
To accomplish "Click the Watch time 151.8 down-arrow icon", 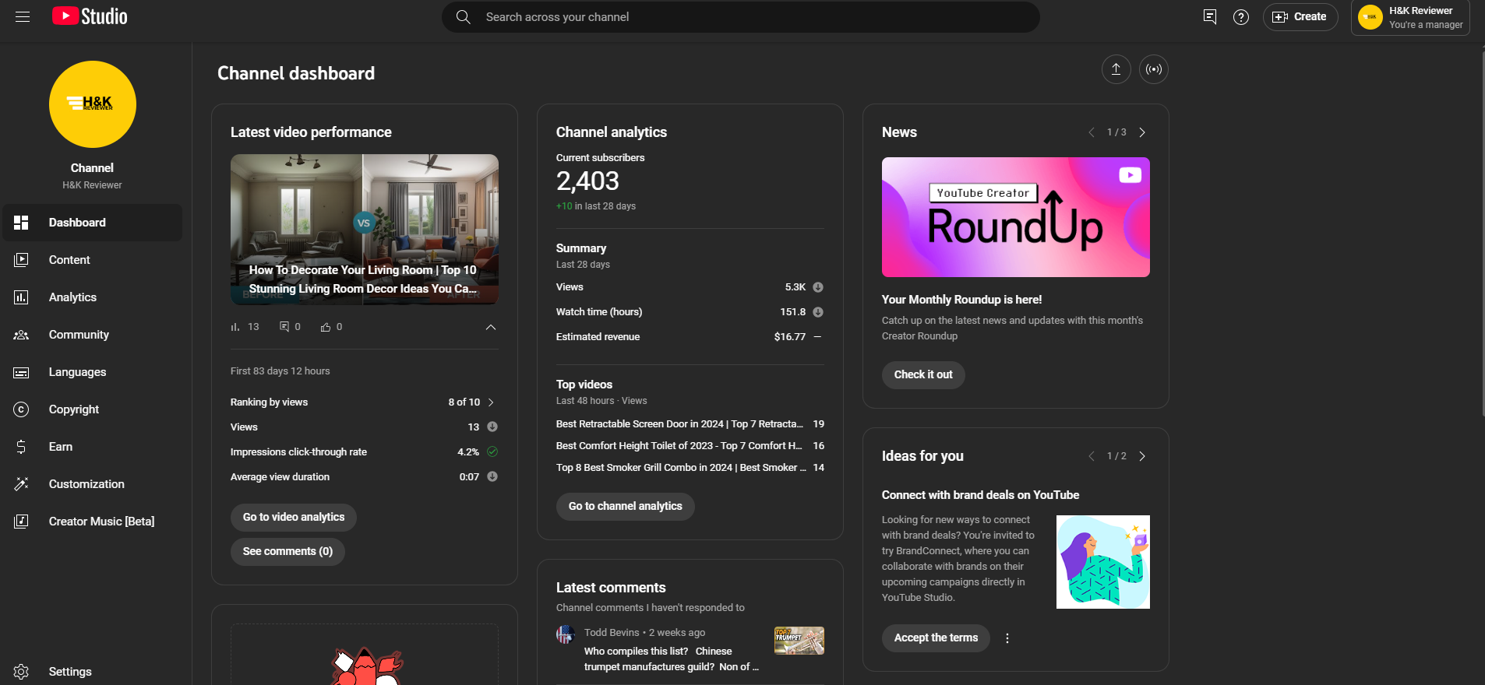I will pyautogui.click(x=818, y=312).
